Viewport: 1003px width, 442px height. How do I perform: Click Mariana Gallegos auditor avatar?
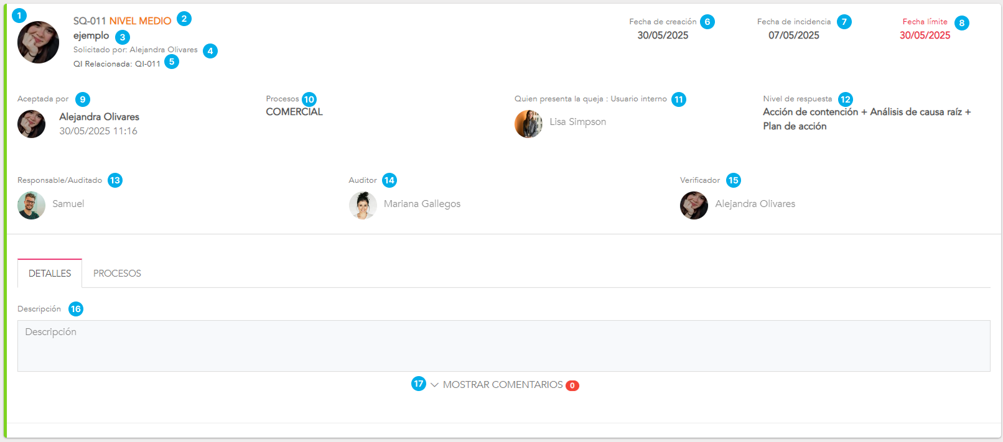tap(363, 205)
